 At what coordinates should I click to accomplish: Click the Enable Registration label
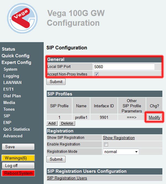point(64,144)
